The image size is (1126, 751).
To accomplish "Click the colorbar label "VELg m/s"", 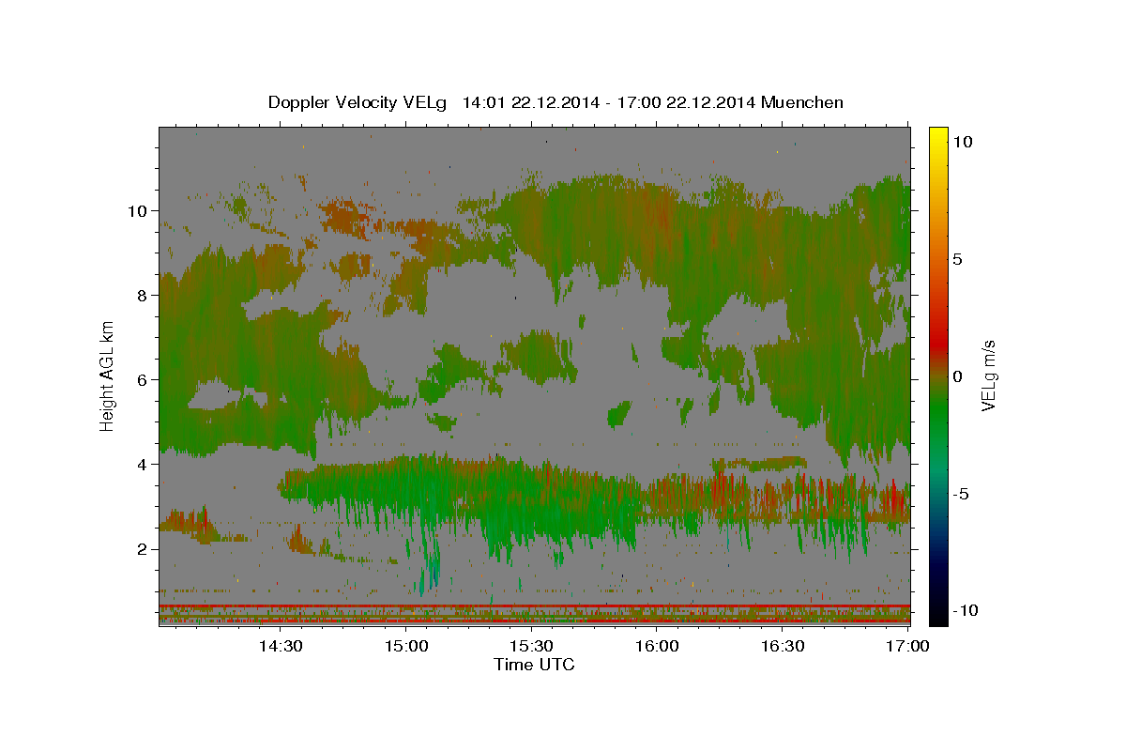I will click(988, 375).
